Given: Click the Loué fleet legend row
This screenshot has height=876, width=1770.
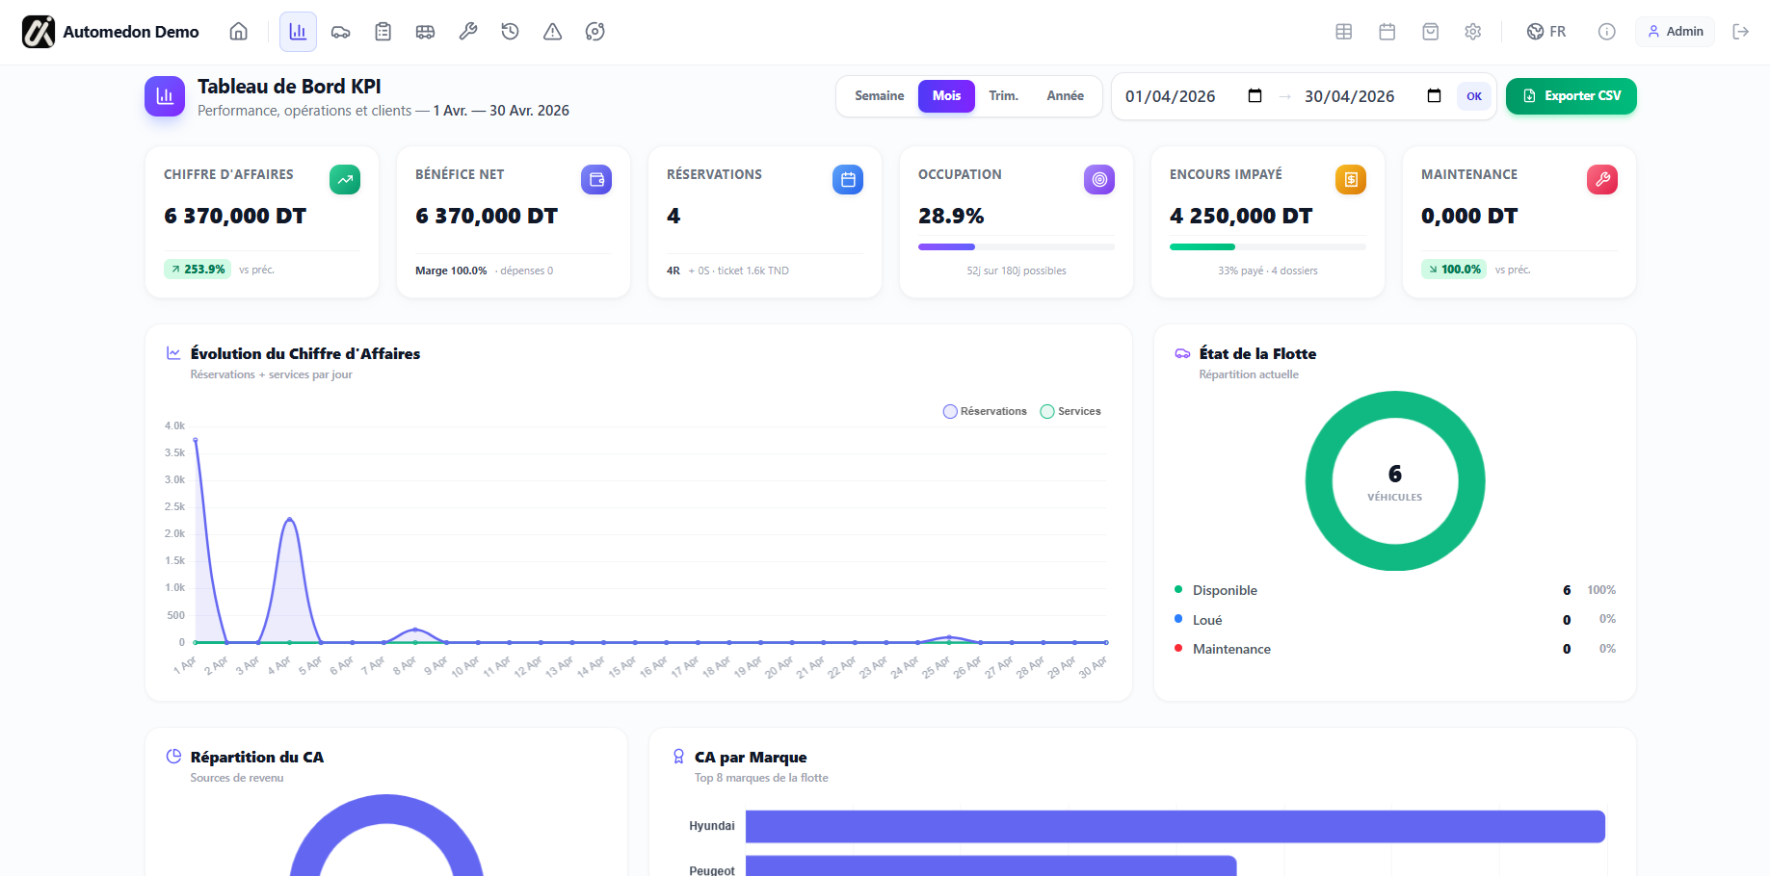Looking at the screenshot, I should [1395, 620].
